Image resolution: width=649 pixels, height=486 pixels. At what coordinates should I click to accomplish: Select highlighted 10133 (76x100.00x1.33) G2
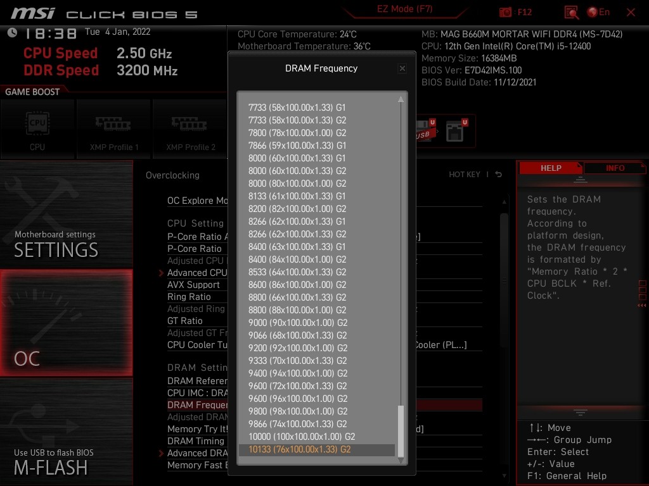(317, 450)
